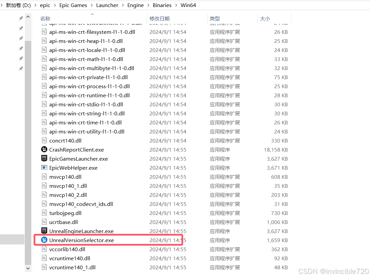The width and height of the screenshot is (370, 278).
Task: Click the api-ms-win-crt-stdio-l1-1-0.dll file icon
Action: (x=44, y=104)
